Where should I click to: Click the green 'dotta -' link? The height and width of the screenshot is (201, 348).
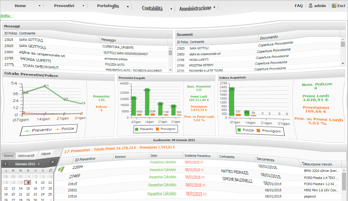click(6, 16)
